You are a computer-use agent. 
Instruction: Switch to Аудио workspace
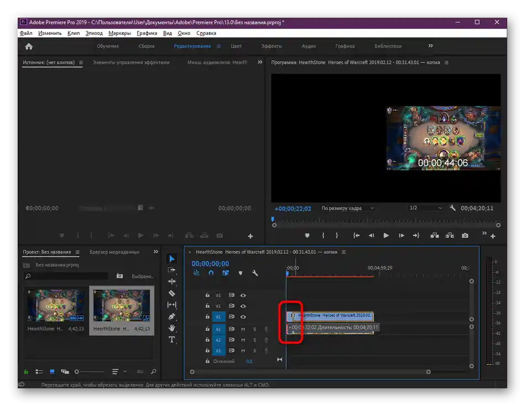[x=308, y=46]
